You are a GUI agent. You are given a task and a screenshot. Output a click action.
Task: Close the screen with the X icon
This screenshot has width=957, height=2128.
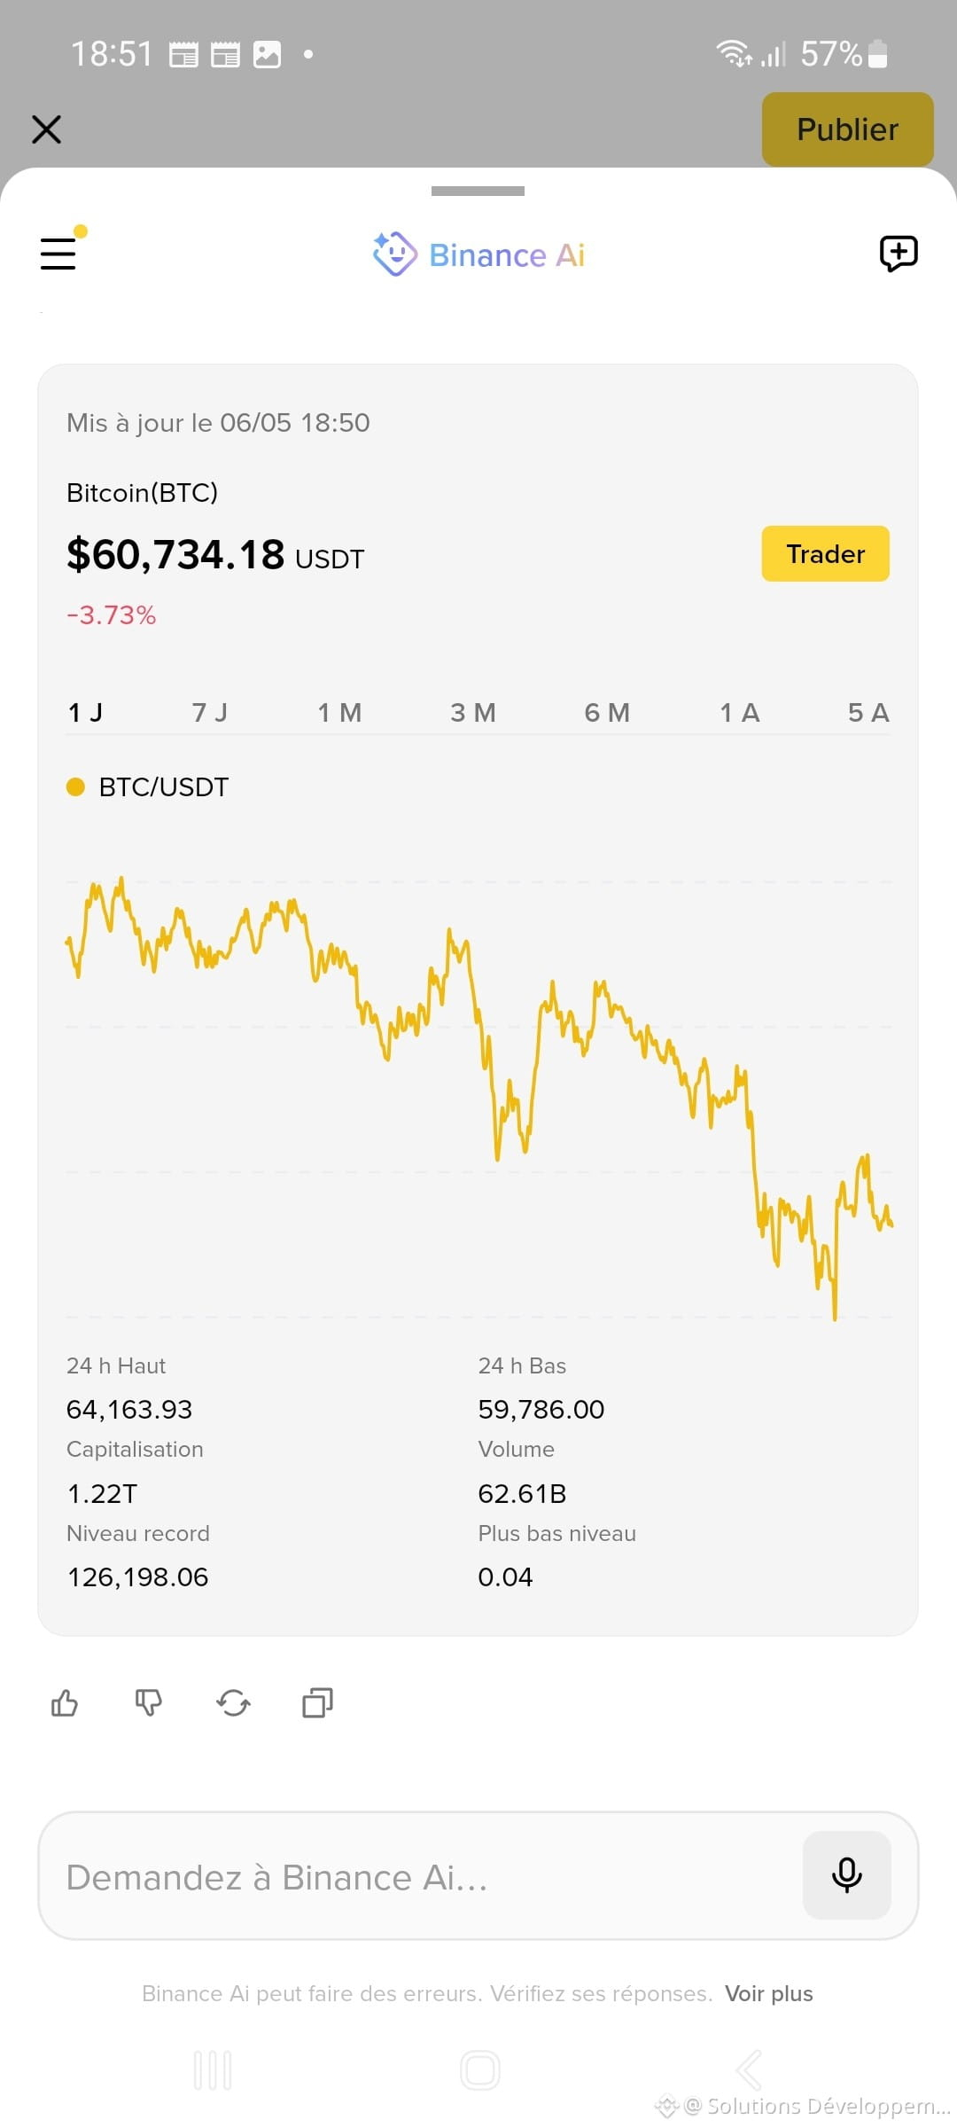click(46, 129)
